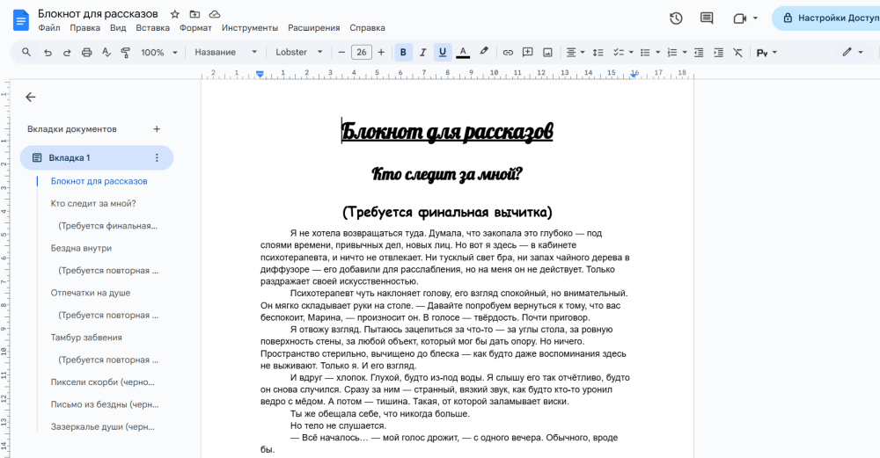Toggle bold formatting off
Screen dimensions: 880x458
coord(403,53)
